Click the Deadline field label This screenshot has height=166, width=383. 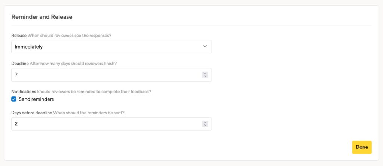20,64
